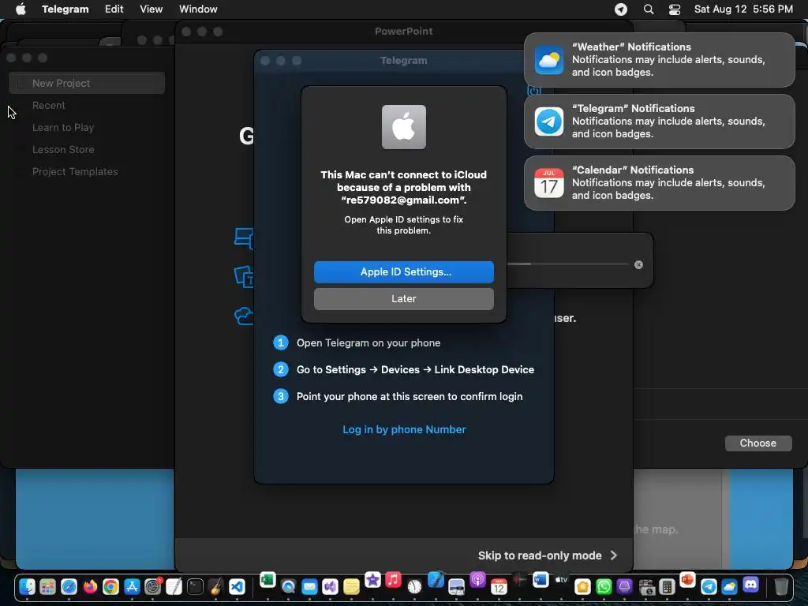Image resolution: width=808 pixels, height=606 pixels.
Task: Open GarageBand from the Dock
Action: pos(216,586)
